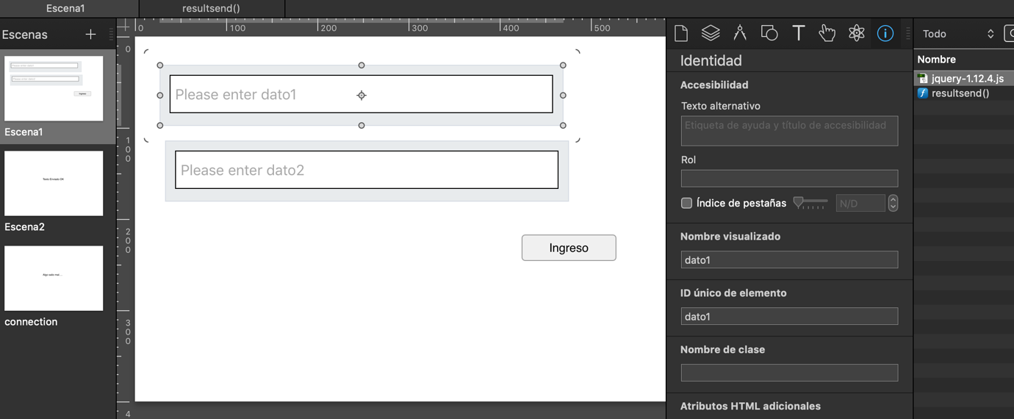Open the Typography inspector T icon
The image size is (1014, 419).
pyautogui.click(x=798, y=33)
